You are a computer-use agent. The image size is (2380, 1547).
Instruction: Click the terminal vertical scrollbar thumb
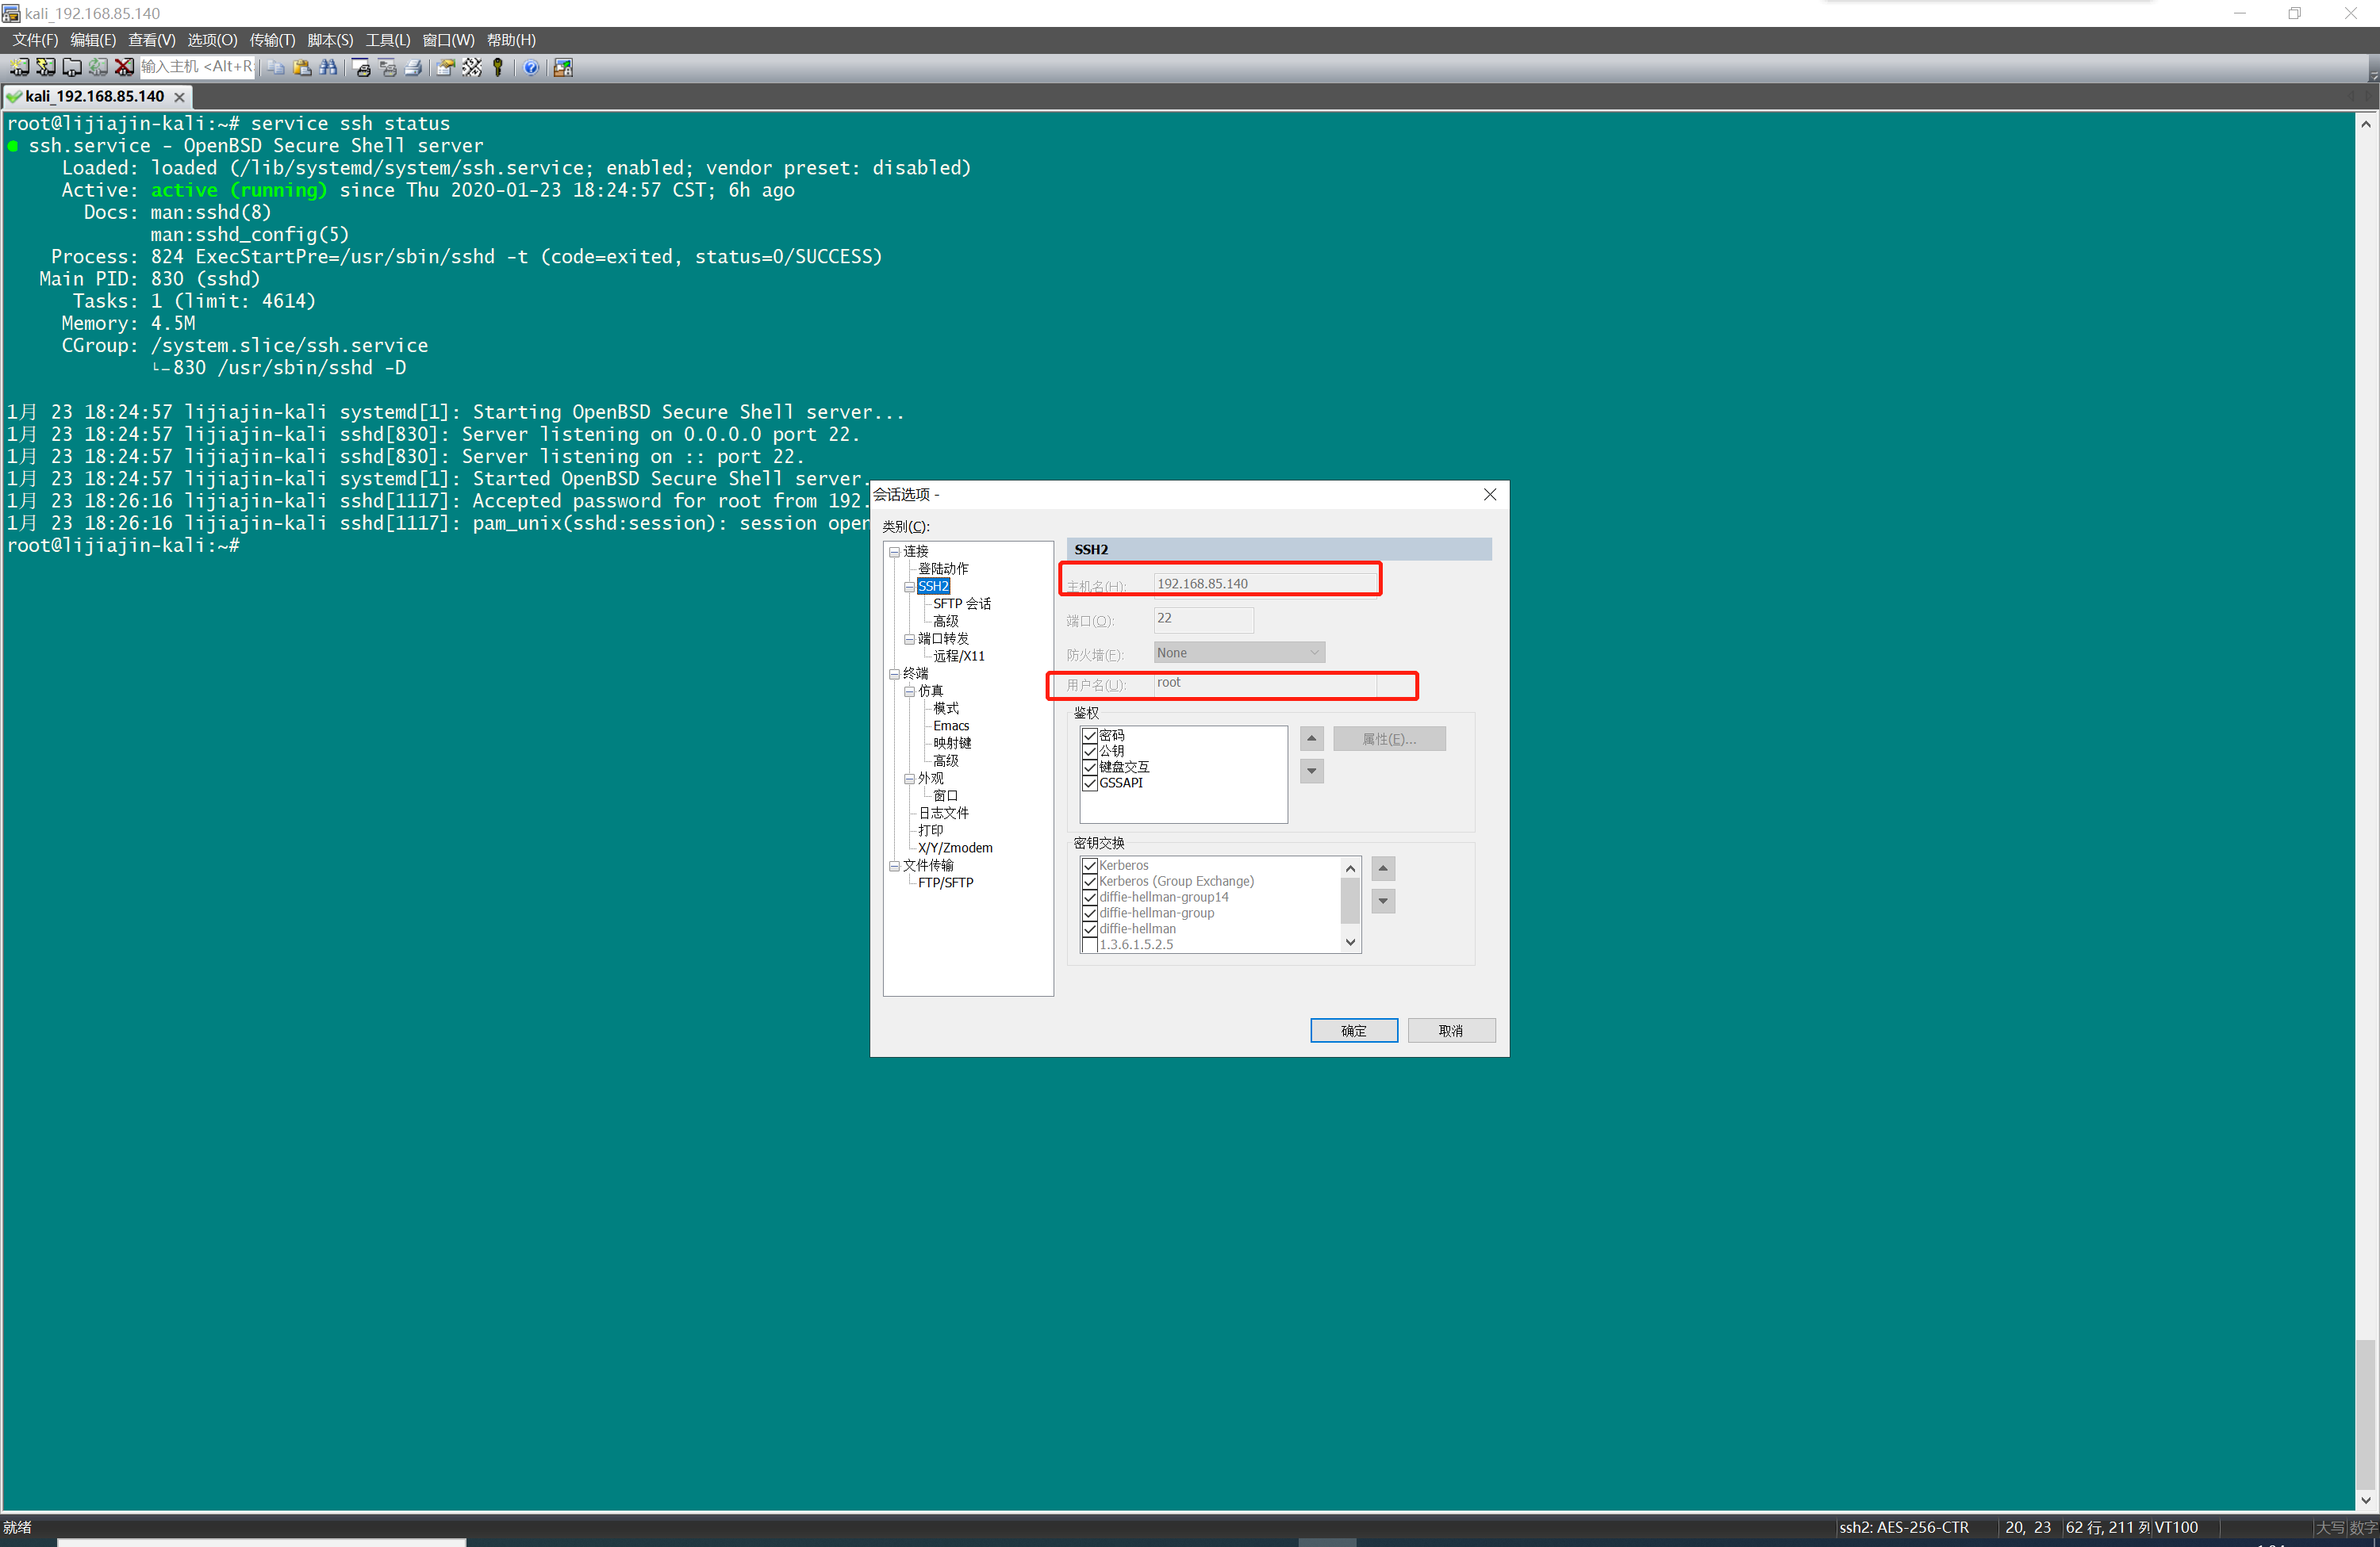2365,1415
